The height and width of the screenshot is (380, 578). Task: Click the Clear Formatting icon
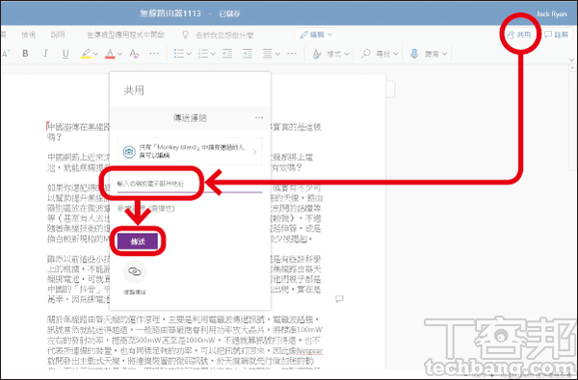pyautogui.click(x=135, y=54)
